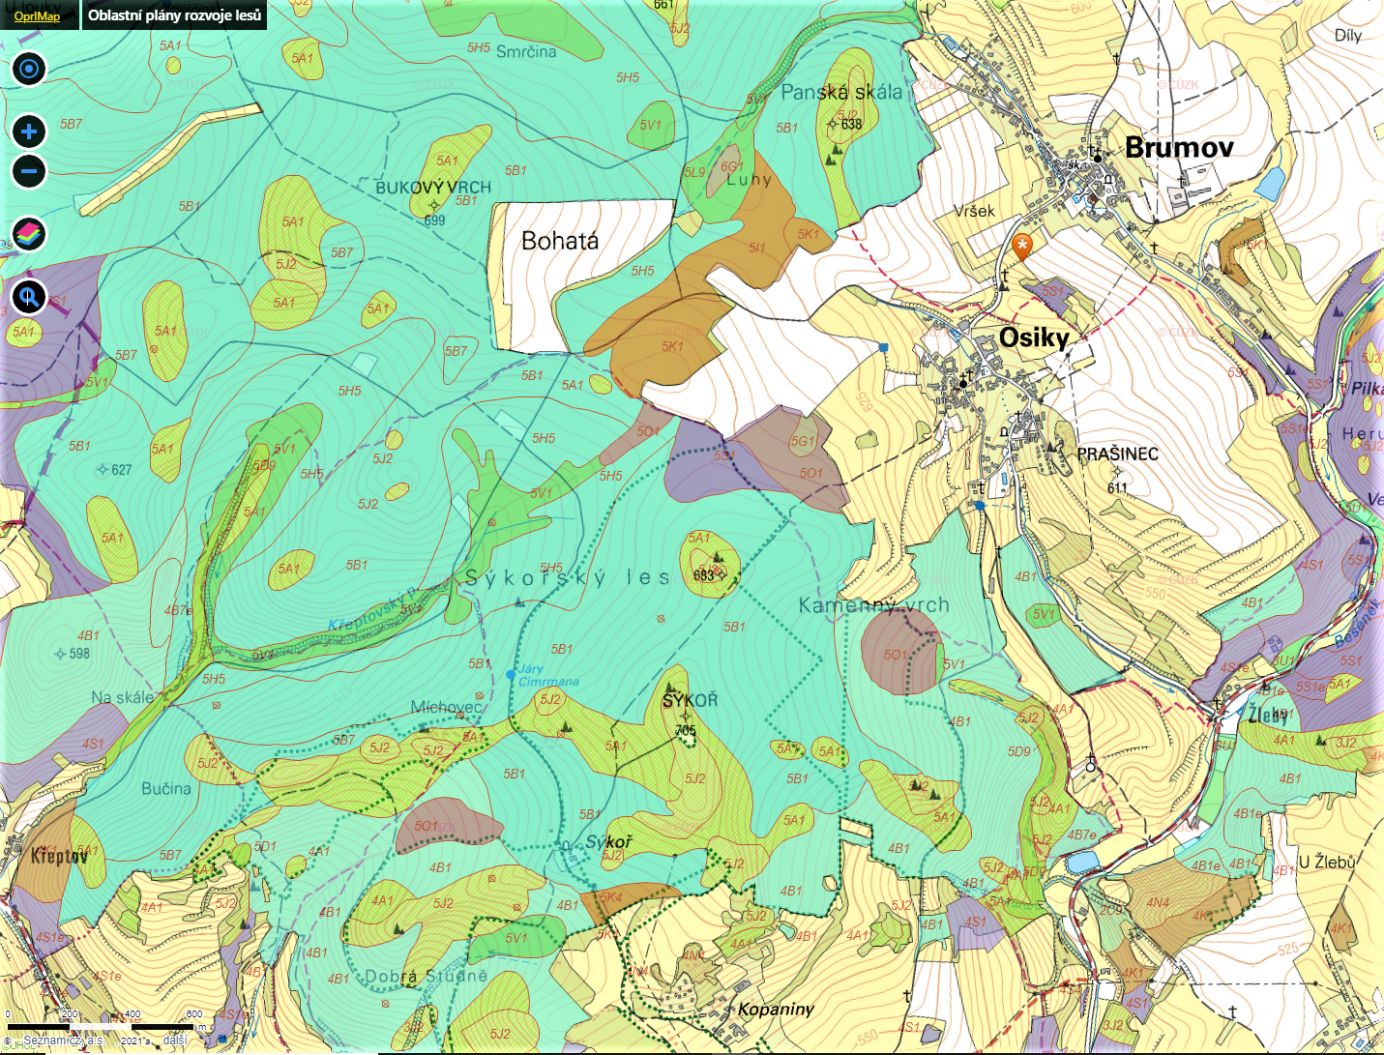1384x1055 pixels.
Task: Click the '638' elevation at Panská skála
Action: click(851, 124)
